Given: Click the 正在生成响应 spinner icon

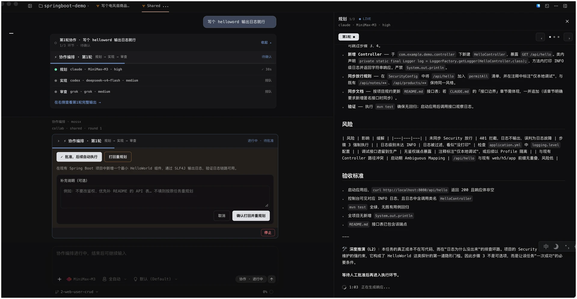Looking at the screenshot, I should pyautogui.click(x=344, y=287).
